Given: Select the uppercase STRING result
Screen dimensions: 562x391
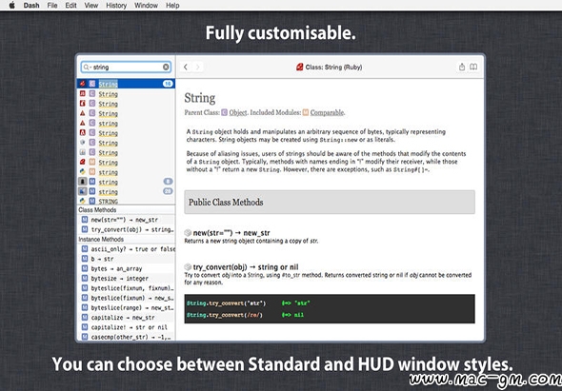Looking at the screenshot, I should 126,202.
